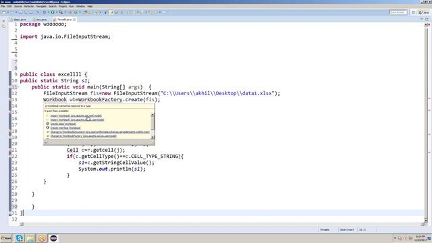Open the Project menu
432x243 pixels.
click(x=63, y=6)
